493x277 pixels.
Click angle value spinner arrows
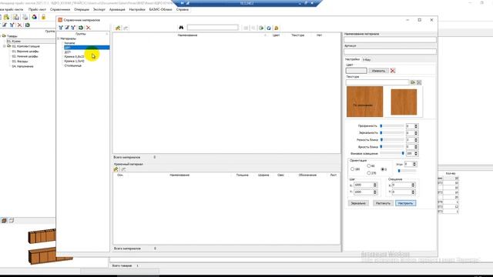coord(414,164)
